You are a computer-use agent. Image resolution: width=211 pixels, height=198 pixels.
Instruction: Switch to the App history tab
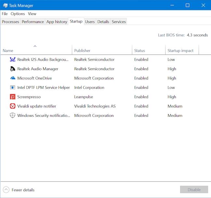coord(57,22)
